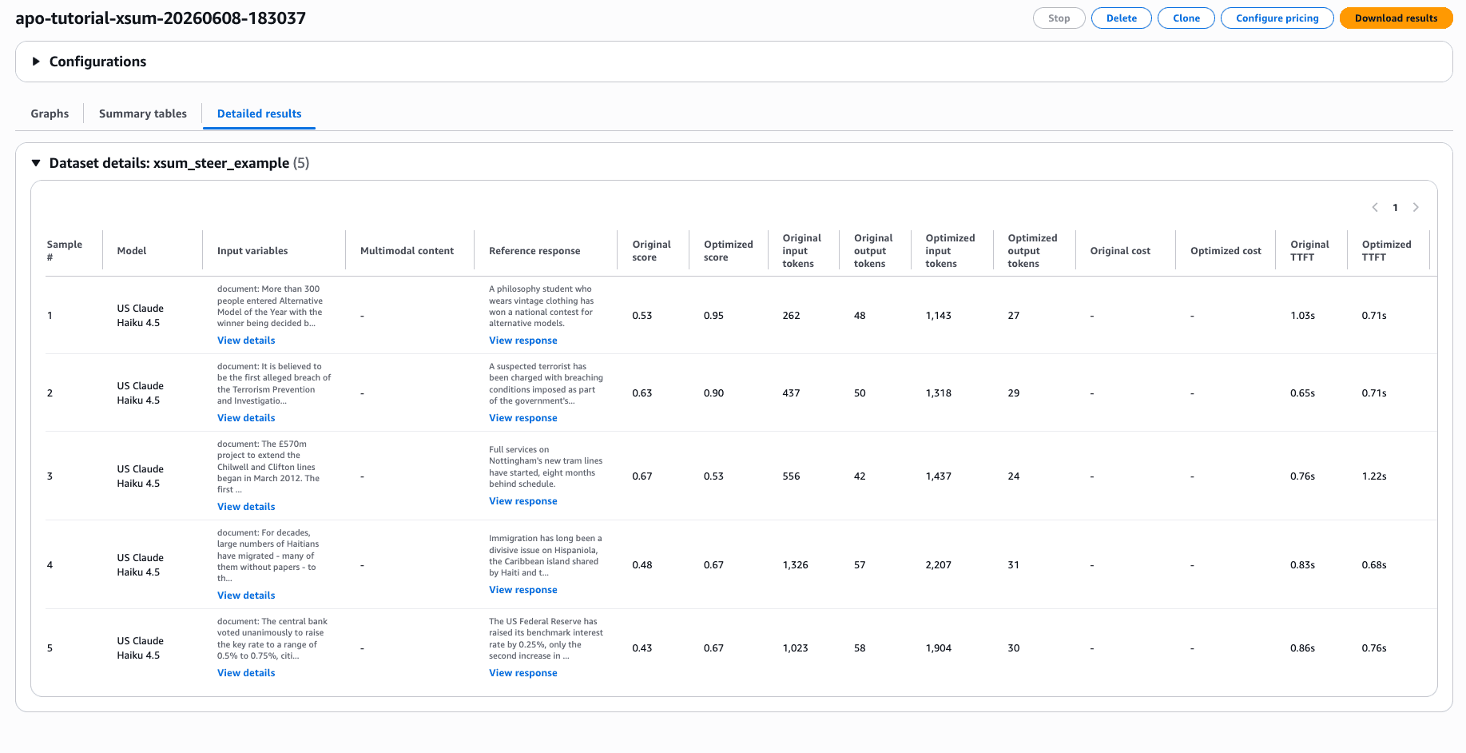The height and width of the screenshot is (753, 1466).
Task: Click optimized score 0.95 in sample 1
Action: [713, 316]
